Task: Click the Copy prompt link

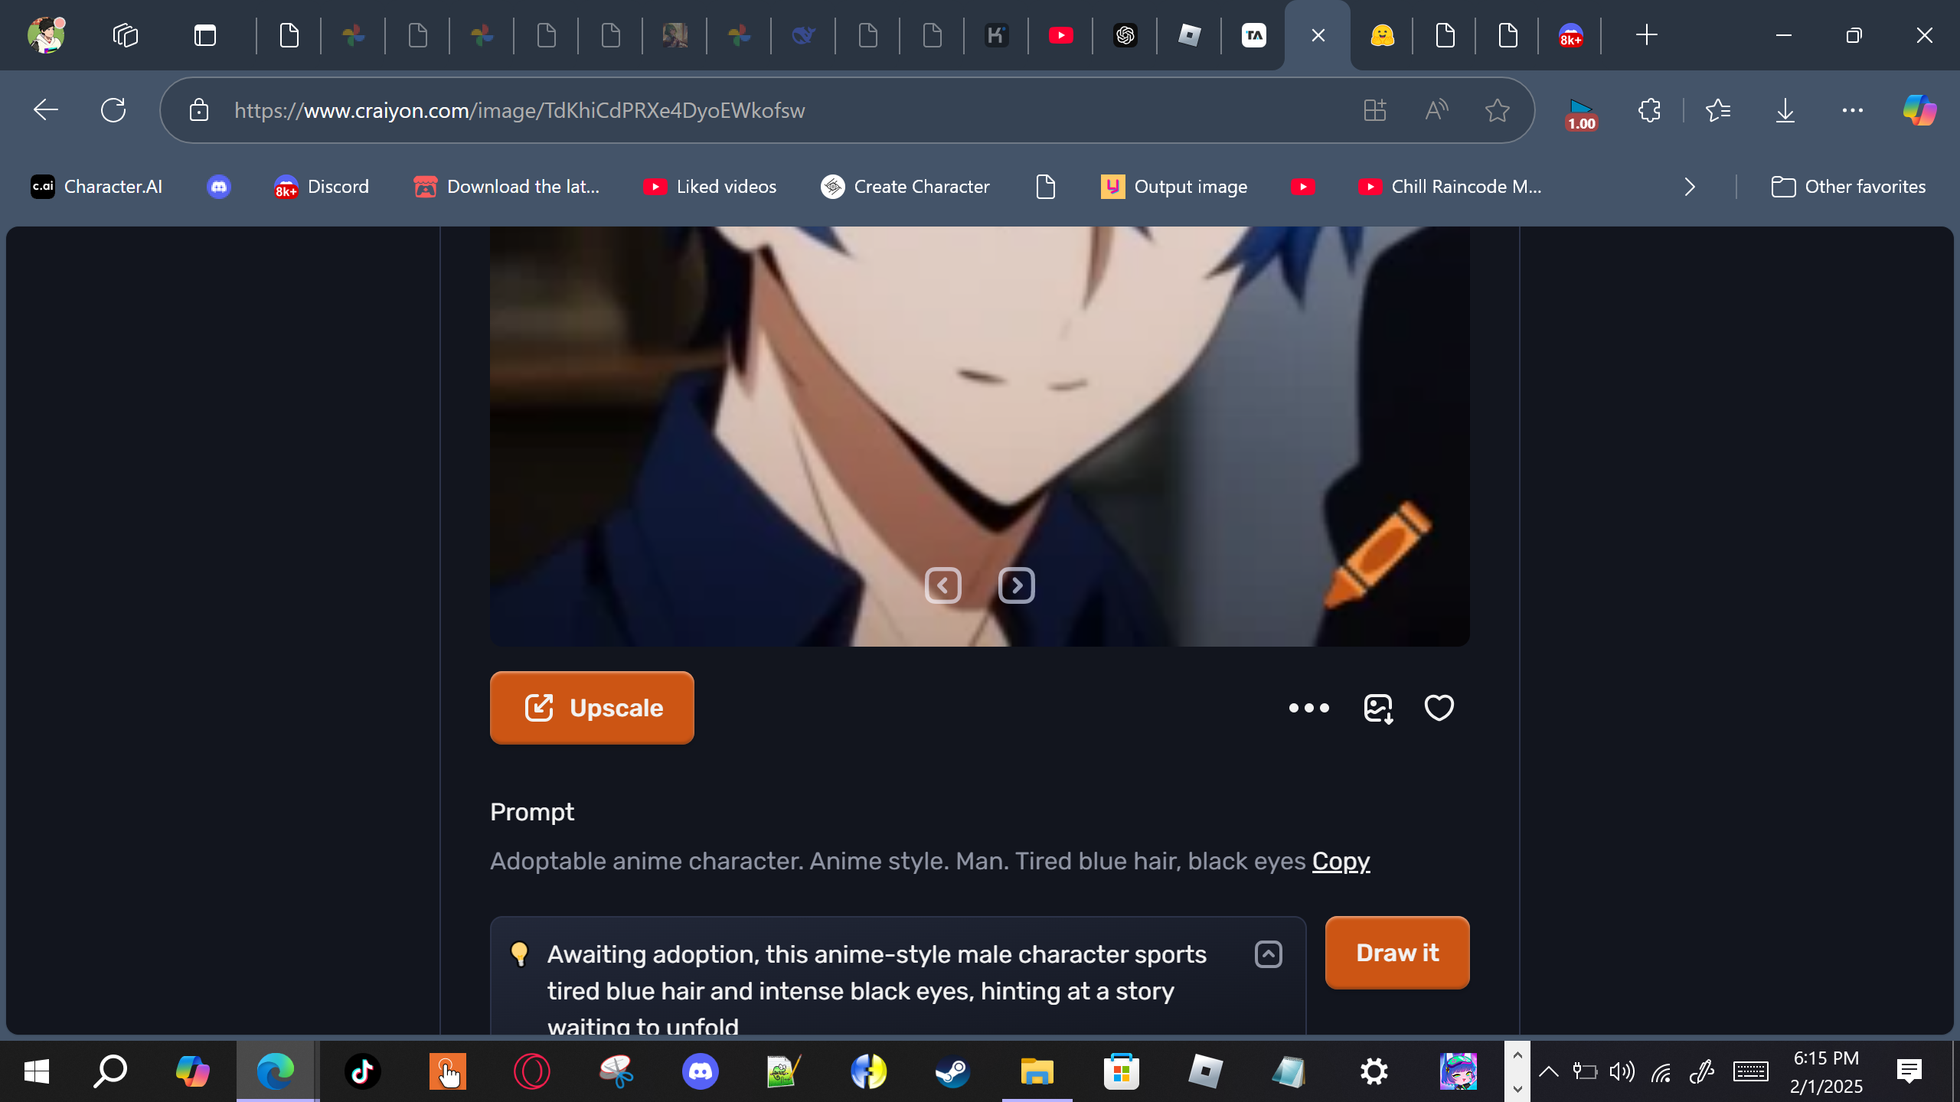Action: [x=1341, y=861]
